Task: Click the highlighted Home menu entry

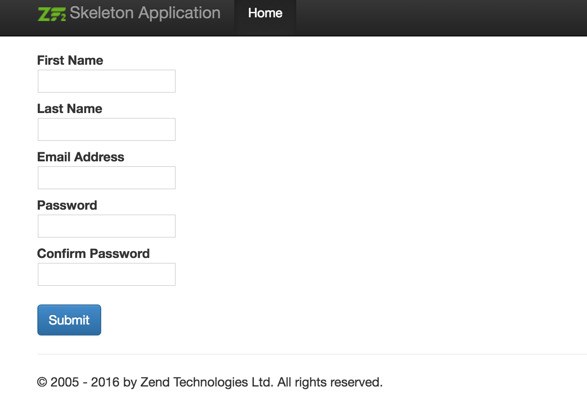Action: click(265, 13)
